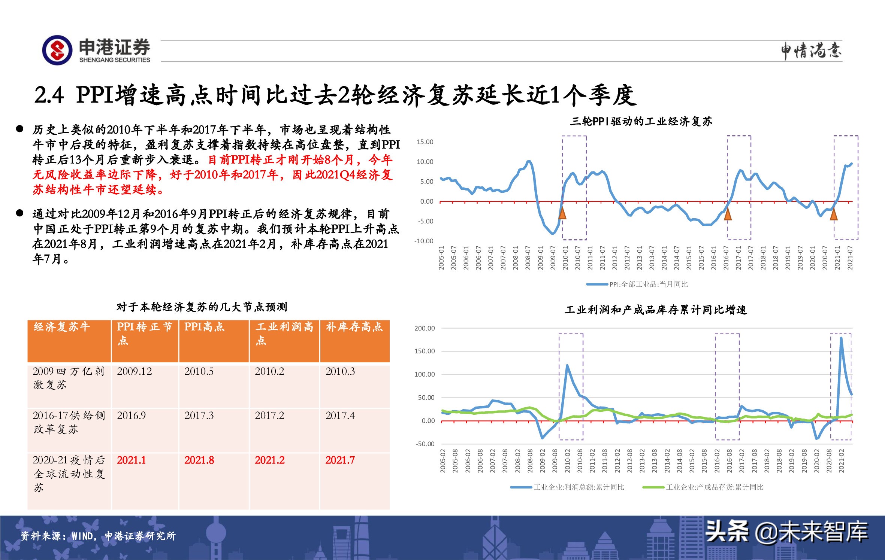Click the y-axis label '15.00' on PPI chart
This screenshot has height=560, width=885.
click(x=425, y=142)
